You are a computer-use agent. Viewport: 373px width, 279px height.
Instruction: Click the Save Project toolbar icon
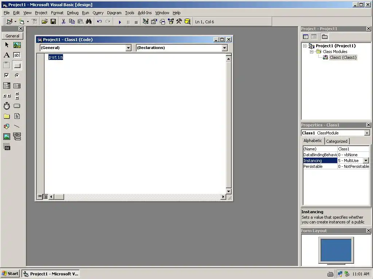(x=53, y=22)
